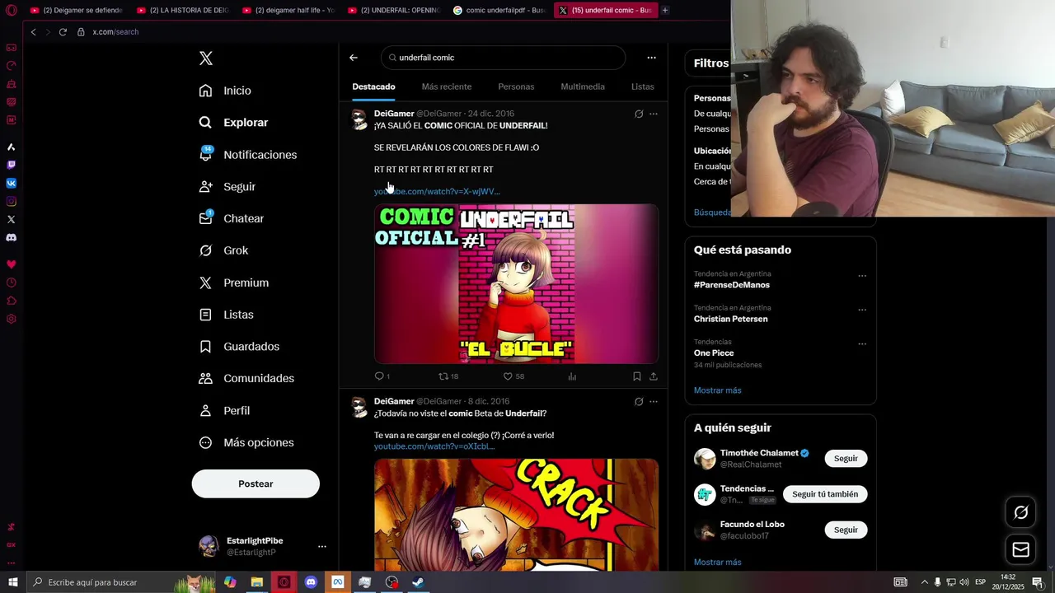Image resolution: width=1055 pixels, height=593 pixels.
Task: Open VK in Opera sidebar
Action: pos(12,183)
